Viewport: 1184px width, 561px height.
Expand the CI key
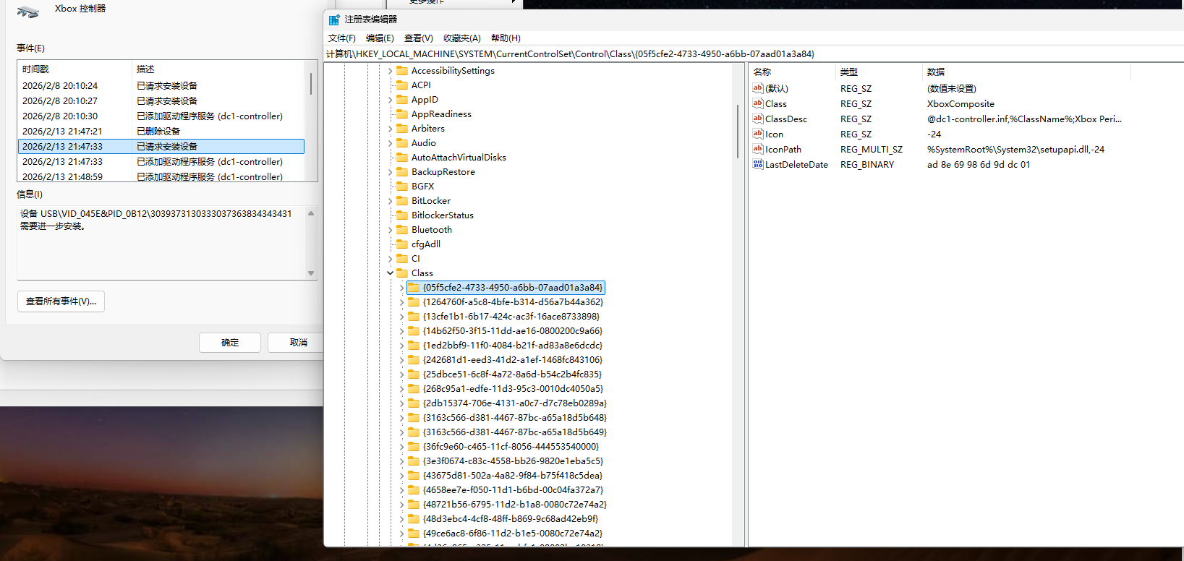(391, 259)
